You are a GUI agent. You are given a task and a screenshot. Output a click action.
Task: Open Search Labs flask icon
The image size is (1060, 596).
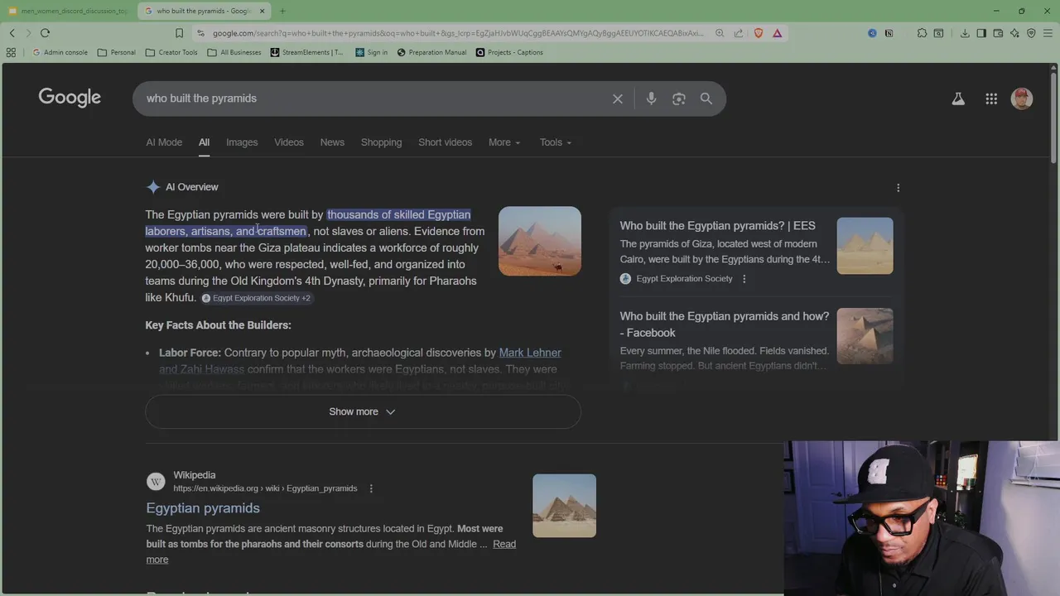(x=958, y=99)
